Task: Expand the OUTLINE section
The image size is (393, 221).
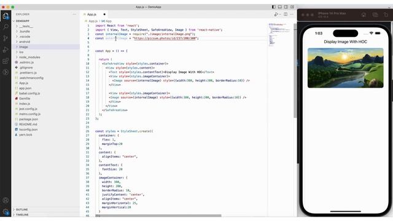Action: [x=22, y=209]
